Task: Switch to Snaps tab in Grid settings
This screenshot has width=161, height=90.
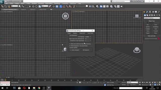Action: point(69,33)
